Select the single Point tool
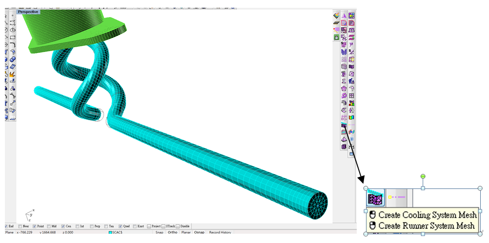489x243 pixels. (x=13, y=15)
